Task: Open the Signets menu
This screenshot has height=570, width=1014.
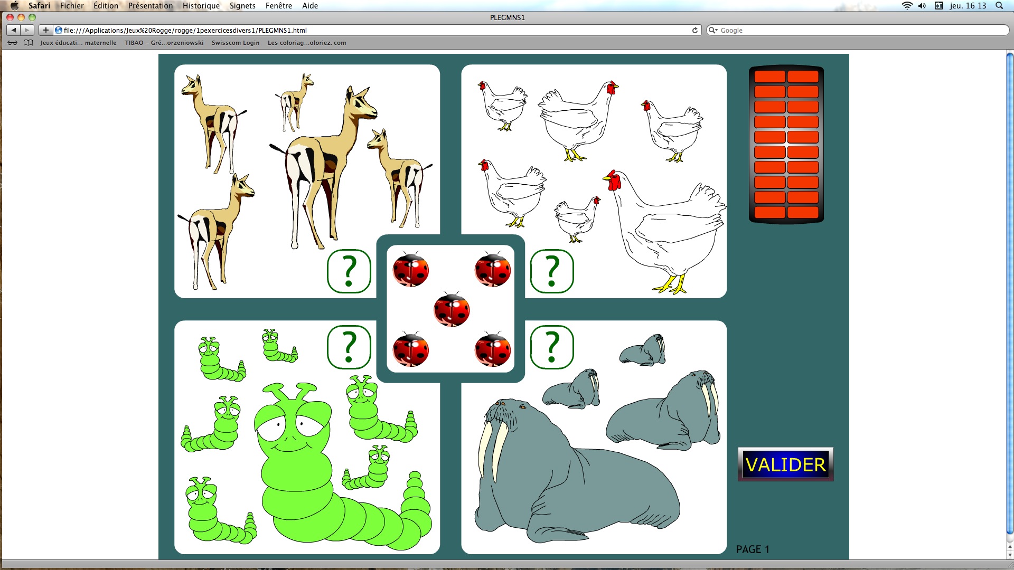Action: tap(242, 6)
